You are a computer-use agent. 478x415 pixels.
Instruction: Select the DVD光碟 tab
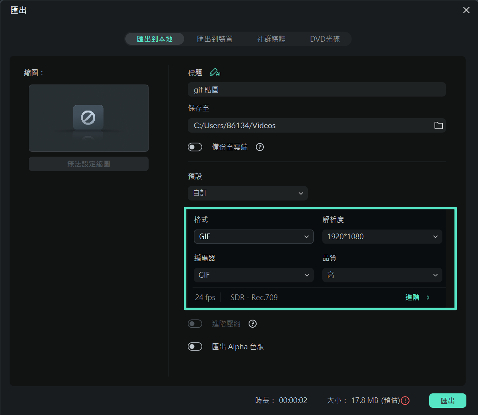(x=325, y=39)
